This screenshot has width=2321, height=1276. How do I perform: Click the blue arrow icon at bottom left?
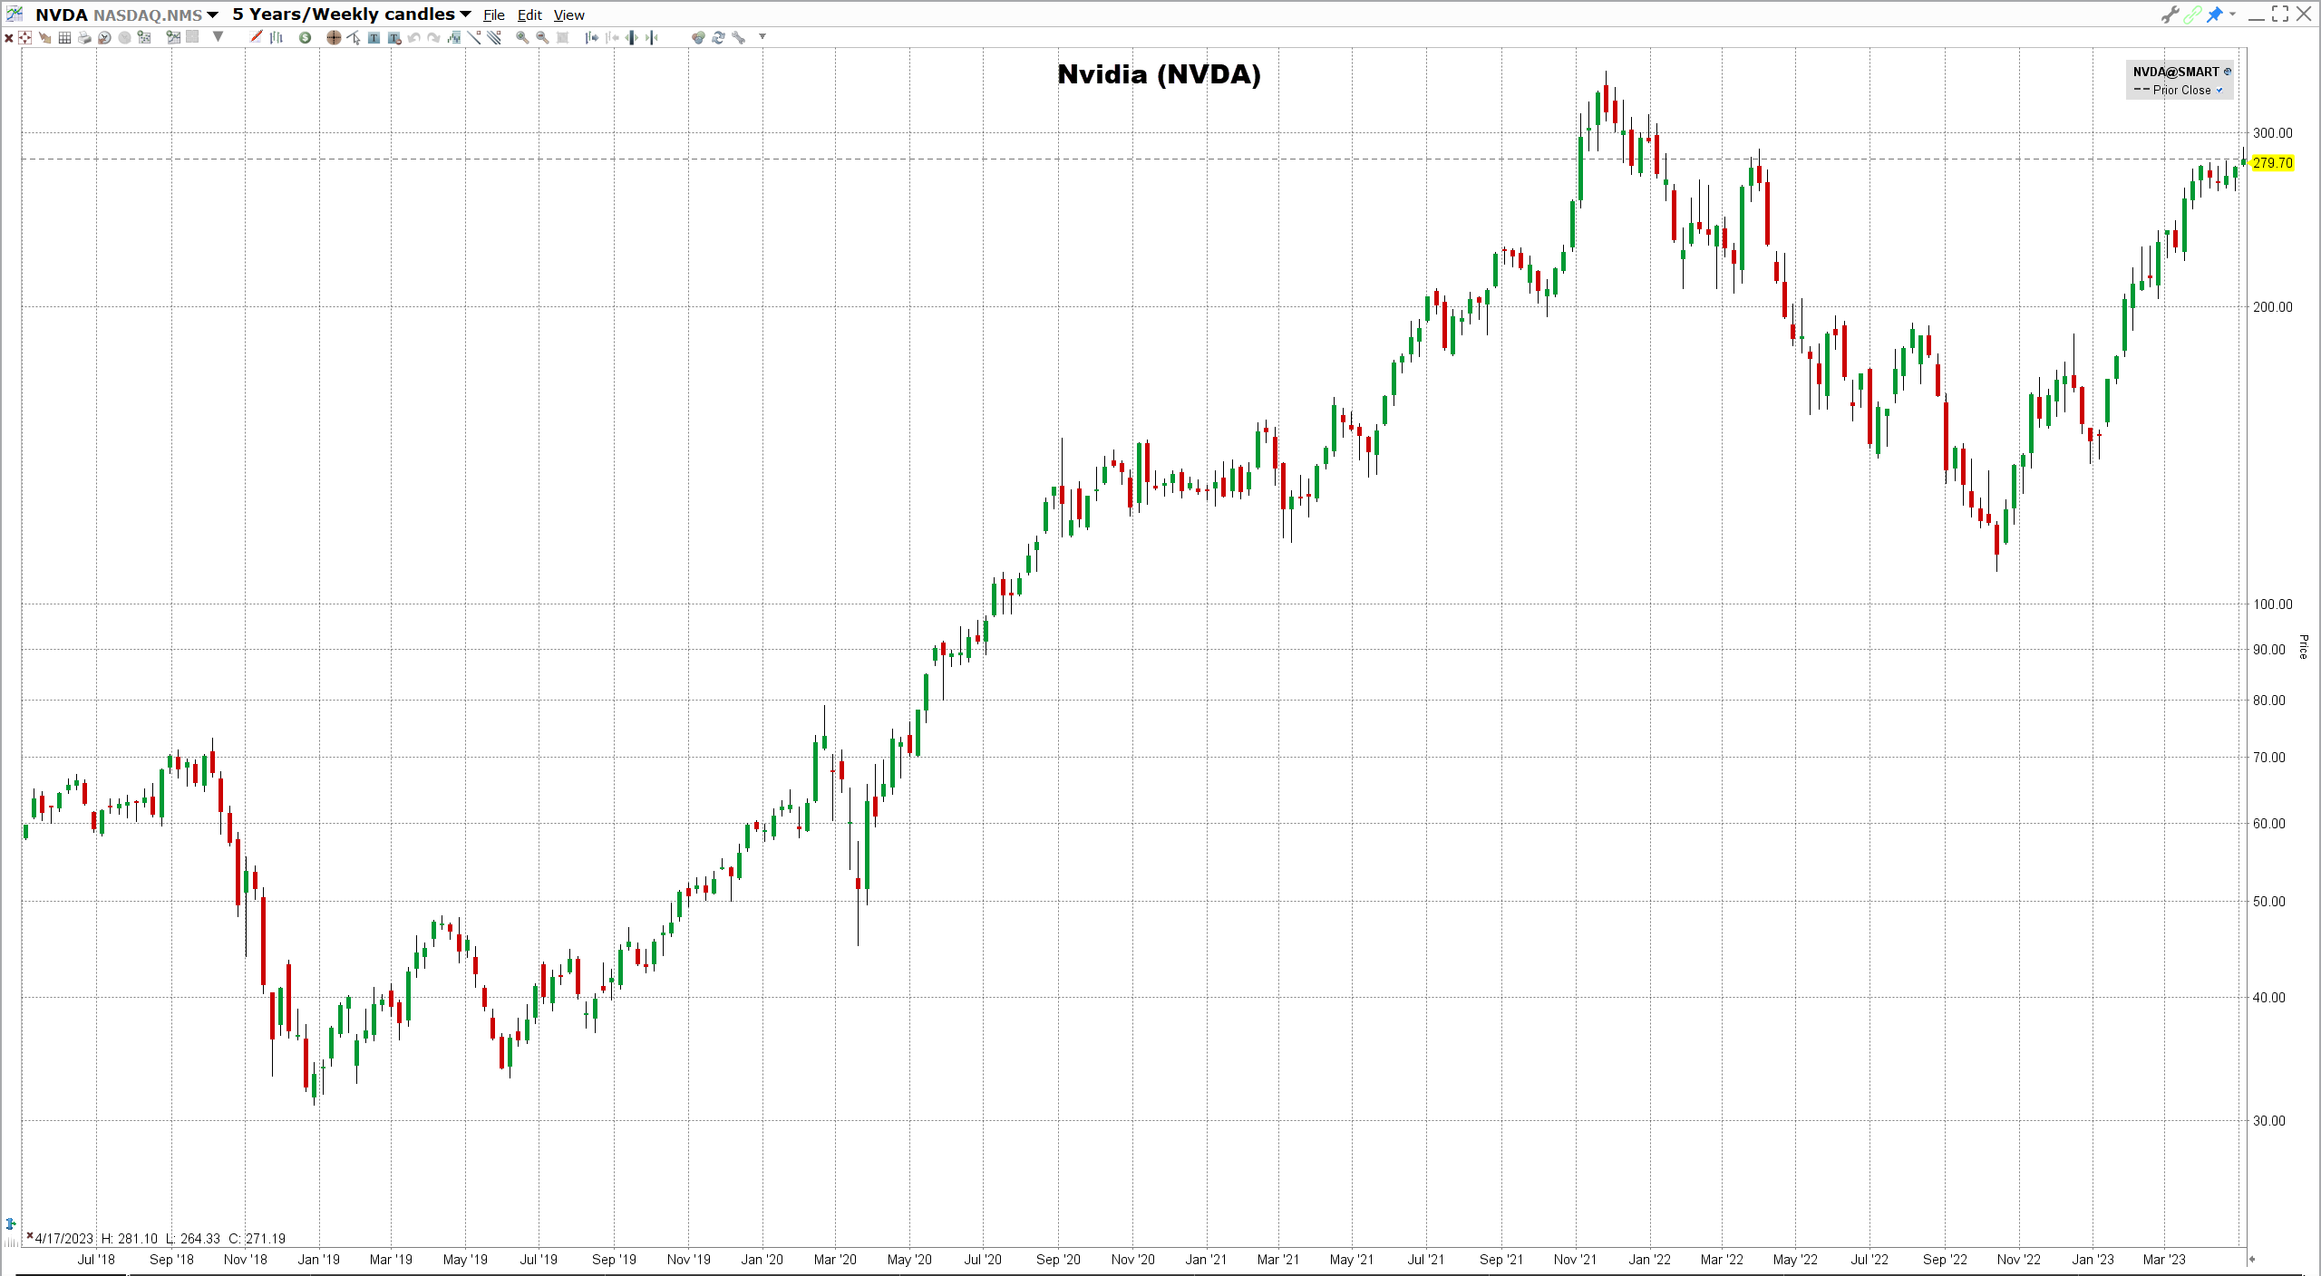point(11,1223)
